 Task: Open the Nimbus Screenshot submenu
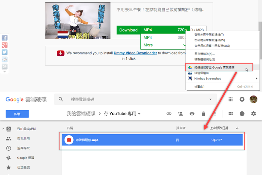[x=223, y=78]
